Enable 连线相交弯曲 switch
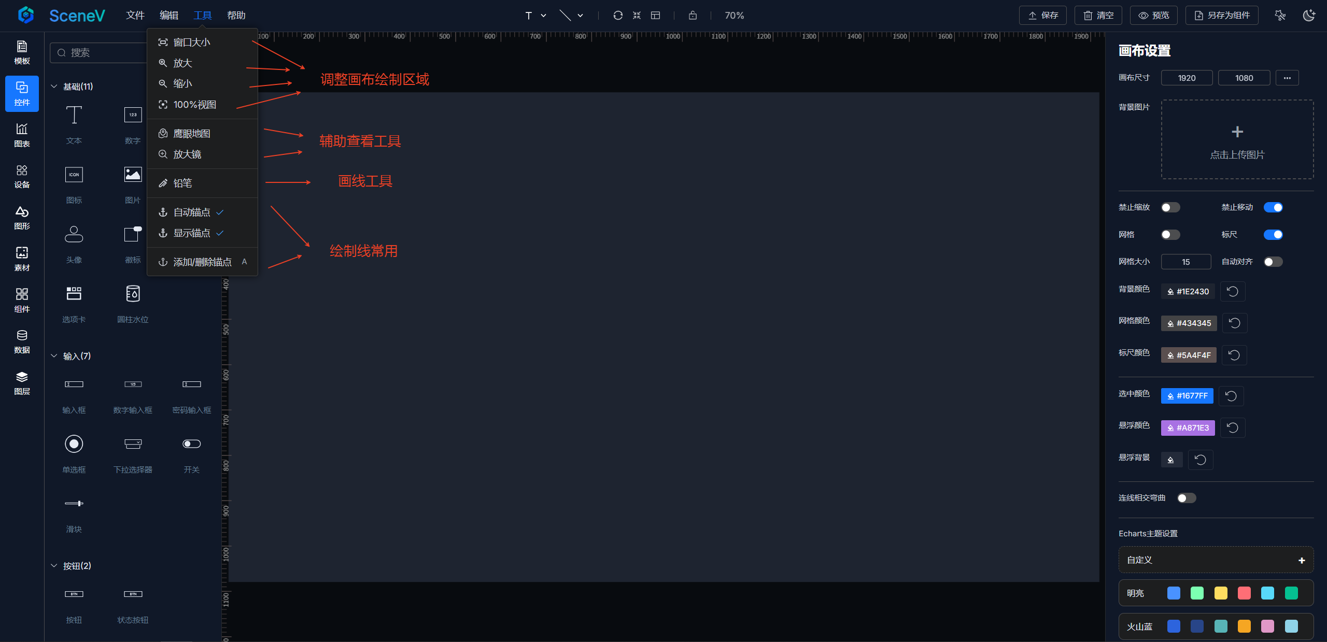The height and width of the screenshot is (642, 1327). click(x=1186, y=498)
